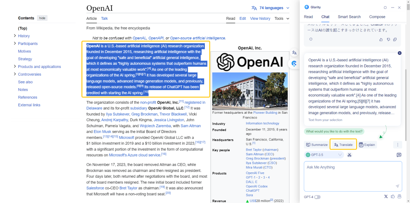Go to Strategy in Contents

click(25, 59)
